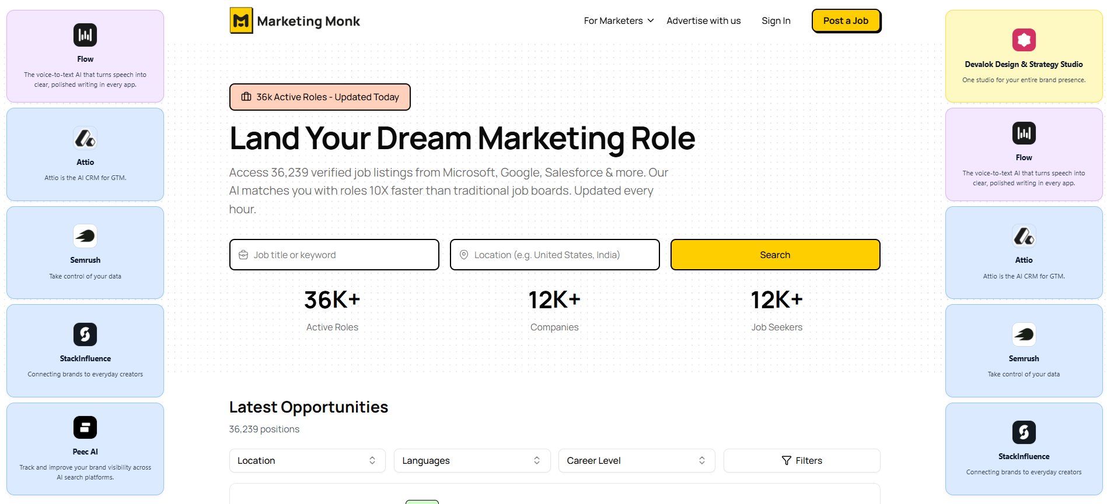This screenshot has width=1107, height=504.
Task: Open the StackInfluence icon in right sidebar
Action: coord(1024,432)
